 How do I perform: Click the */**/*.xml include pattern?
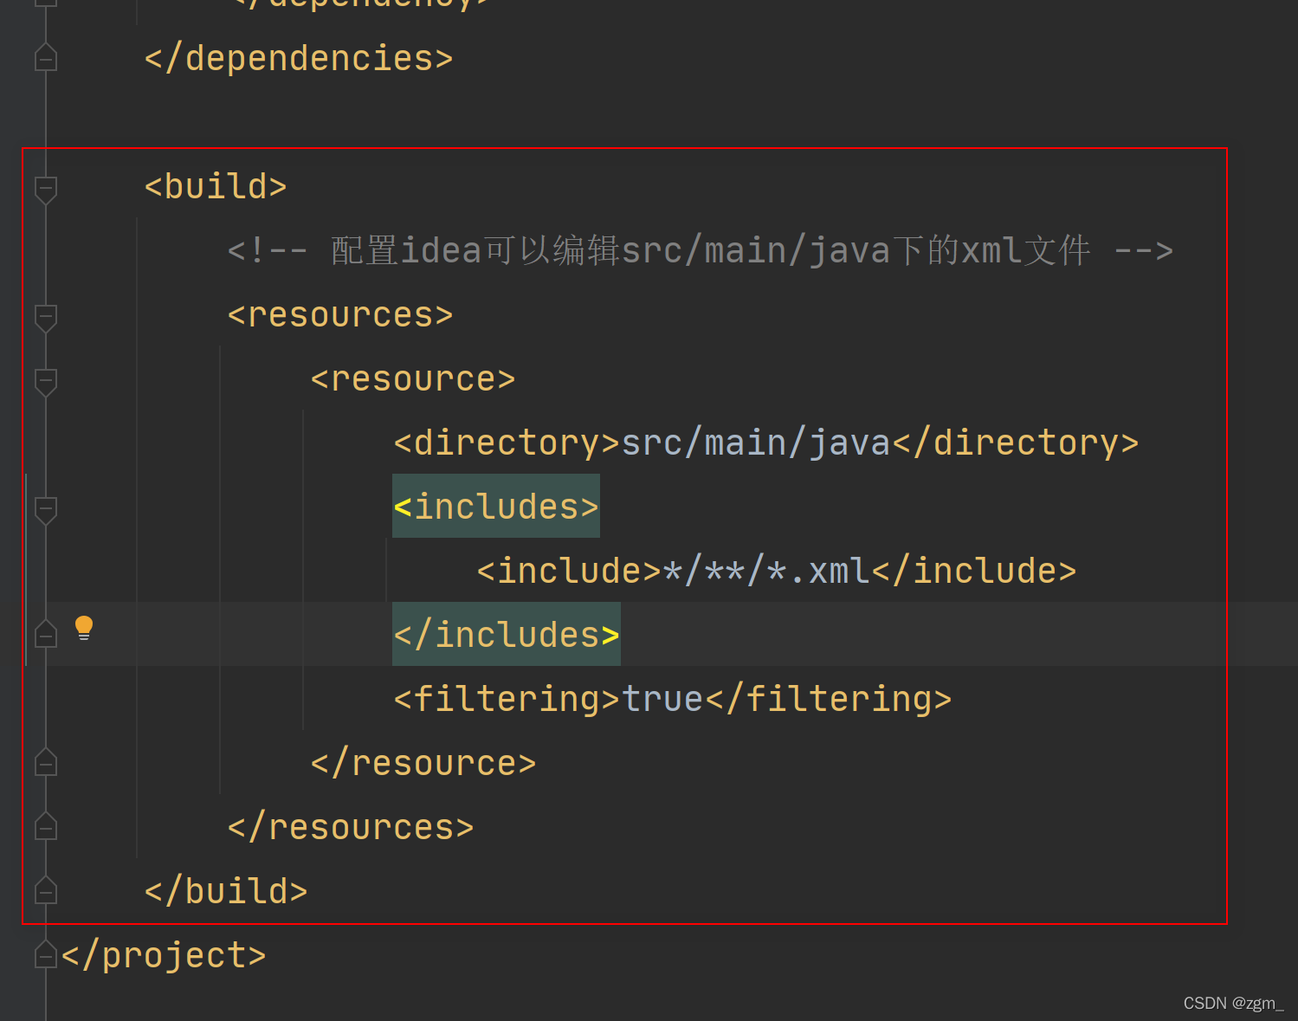766,572
